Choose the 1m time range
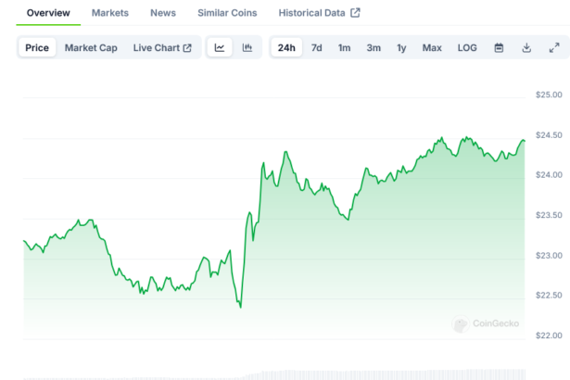The height and width of the screenshot is (380, 570). [344, 48]
